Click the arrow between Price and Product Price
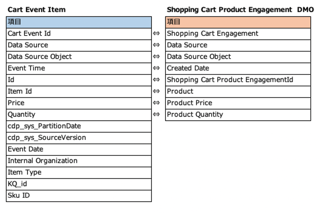 [x=156, y=103]
